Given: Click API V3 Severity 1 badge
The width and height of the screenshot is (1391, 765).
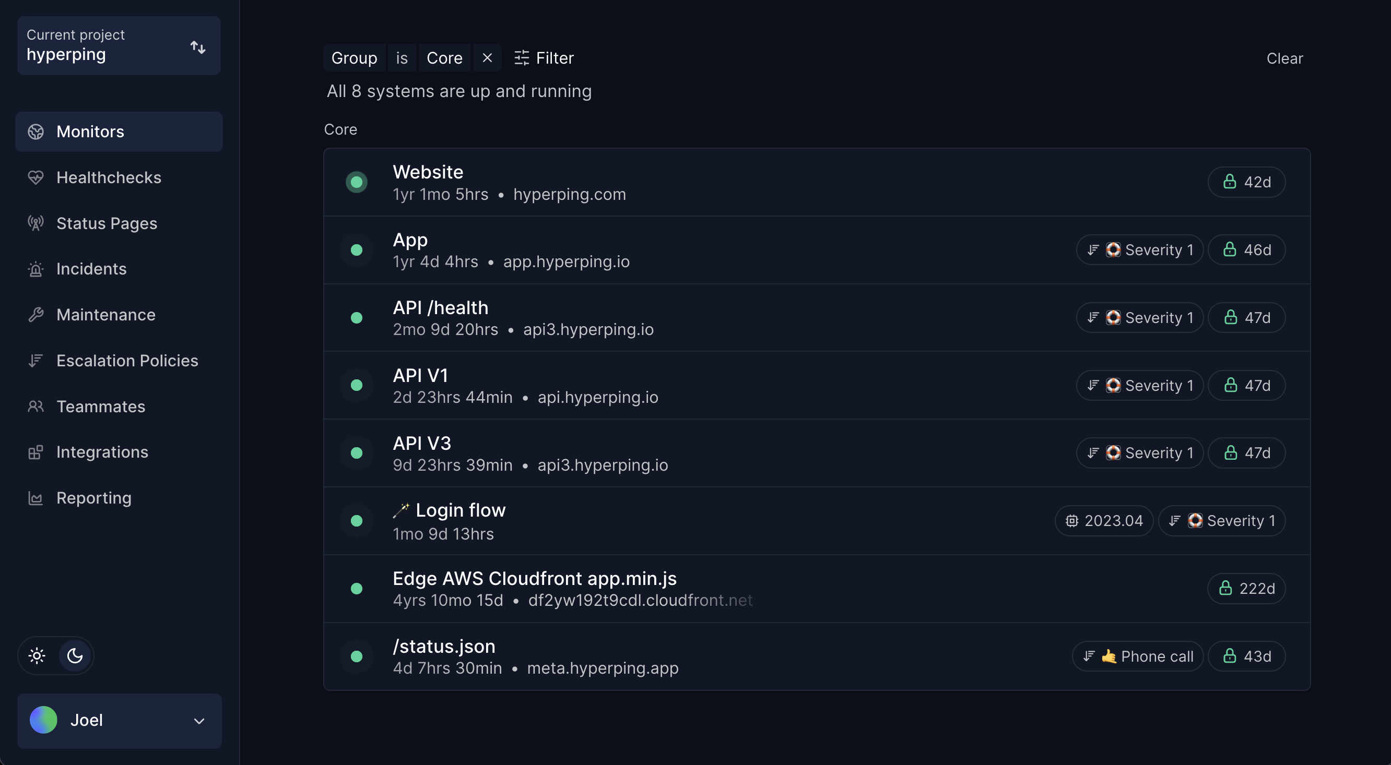Looking at the screenshot, I should (x=1139, y=452).
